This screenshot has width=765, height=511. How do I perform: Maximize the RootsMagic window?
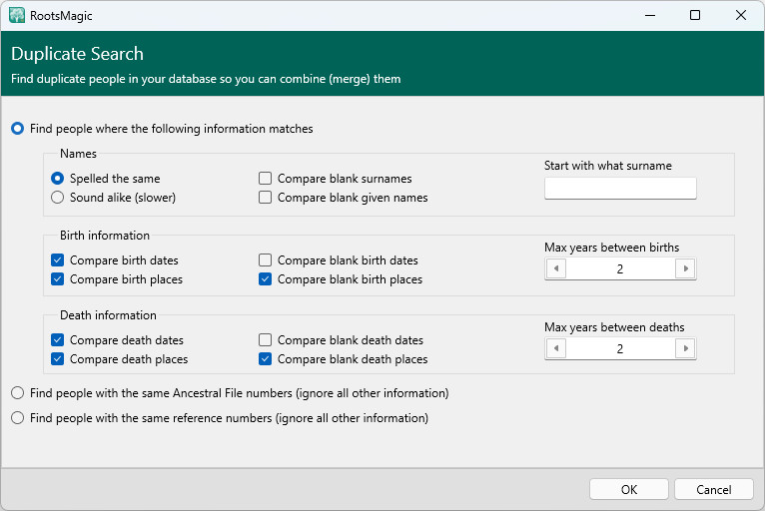click(695, 16)
